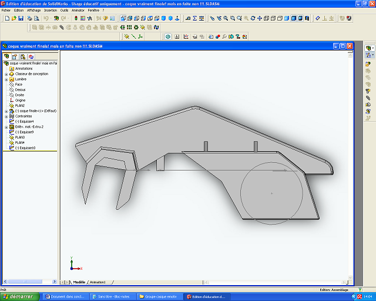The height and width of the screenshot is (301, 376).
Task: Expand the Classeur de conception node
Action: tap(6, 74)
